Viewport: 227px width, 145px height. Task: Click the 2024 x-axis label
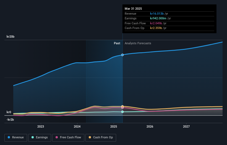(x=77, y=126)
